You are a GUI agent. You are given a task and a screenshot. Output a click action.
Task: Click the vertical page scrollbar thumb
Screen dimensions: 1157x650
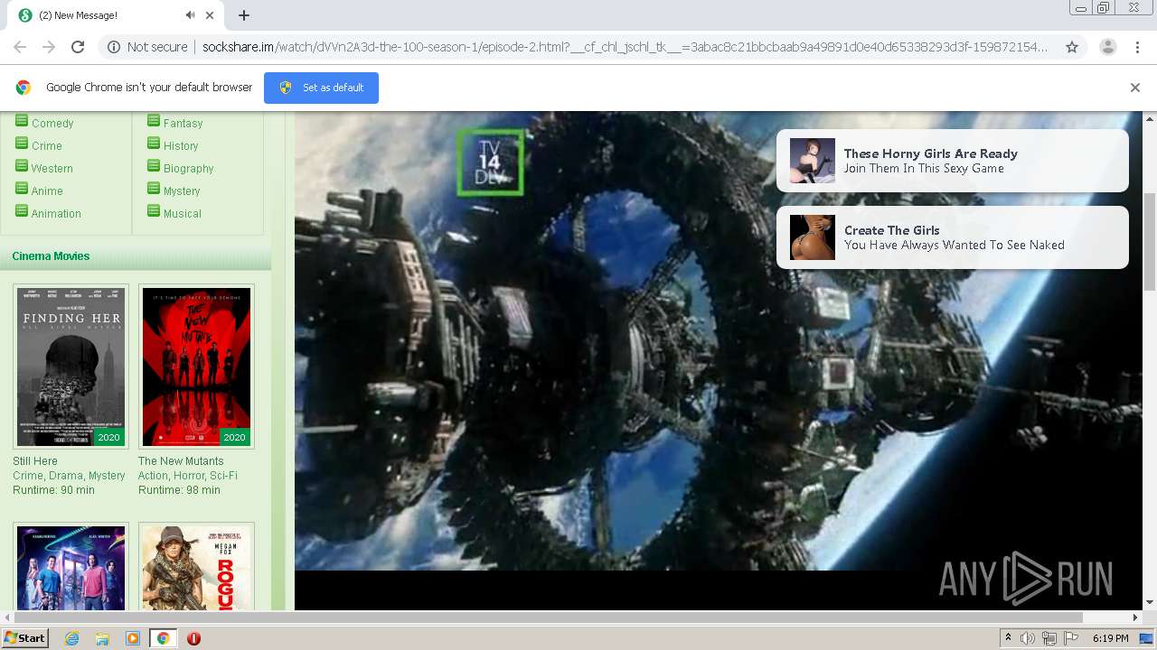(x=1150, y=242)
